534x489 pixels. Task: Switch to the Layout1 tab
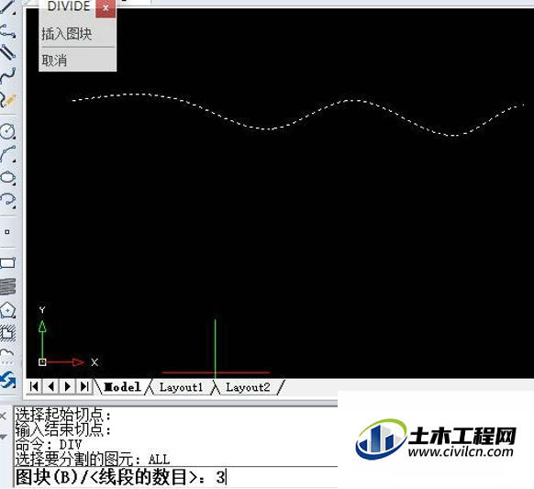click(x=181, y=387)
